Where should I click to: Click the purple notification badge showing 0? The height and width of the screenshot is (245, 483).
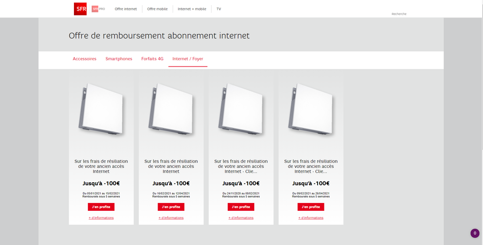pos(475,233)
